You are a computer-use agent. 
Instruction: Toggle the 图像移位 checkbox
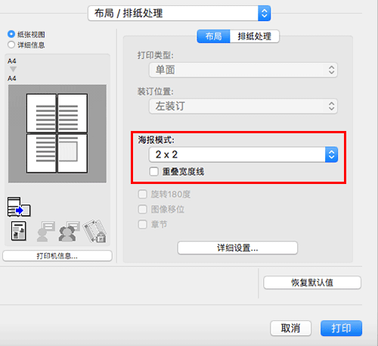(x=143, y=209)
